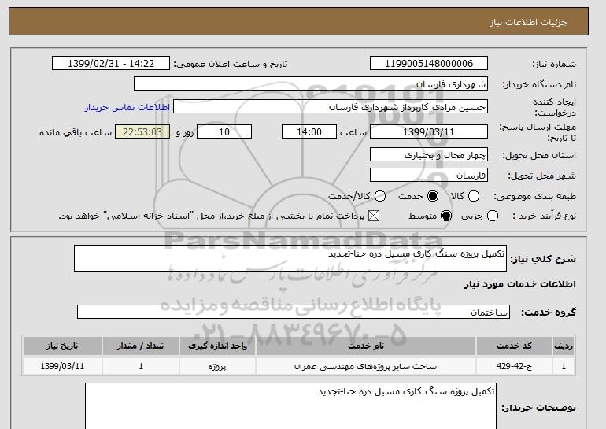Open the اطلاعات تماس خریدار link
Screen dimensions: 606x429
coord(127,107)
